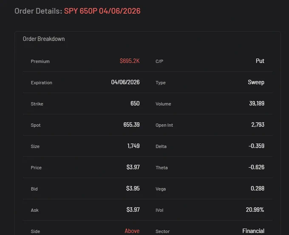Select the Size label
The image size is (289, 235).
click(35, 146)
